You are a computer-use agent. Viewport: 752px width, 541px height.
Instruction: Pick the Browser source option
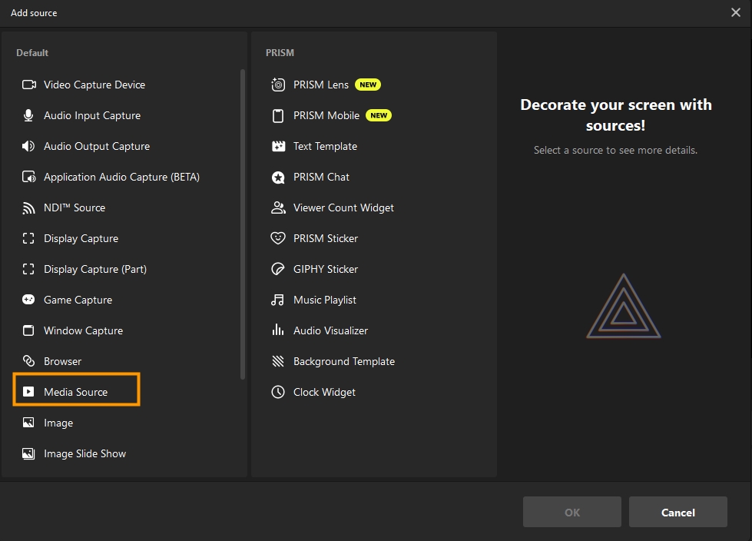pyautogui.click(x=62, y=361)
